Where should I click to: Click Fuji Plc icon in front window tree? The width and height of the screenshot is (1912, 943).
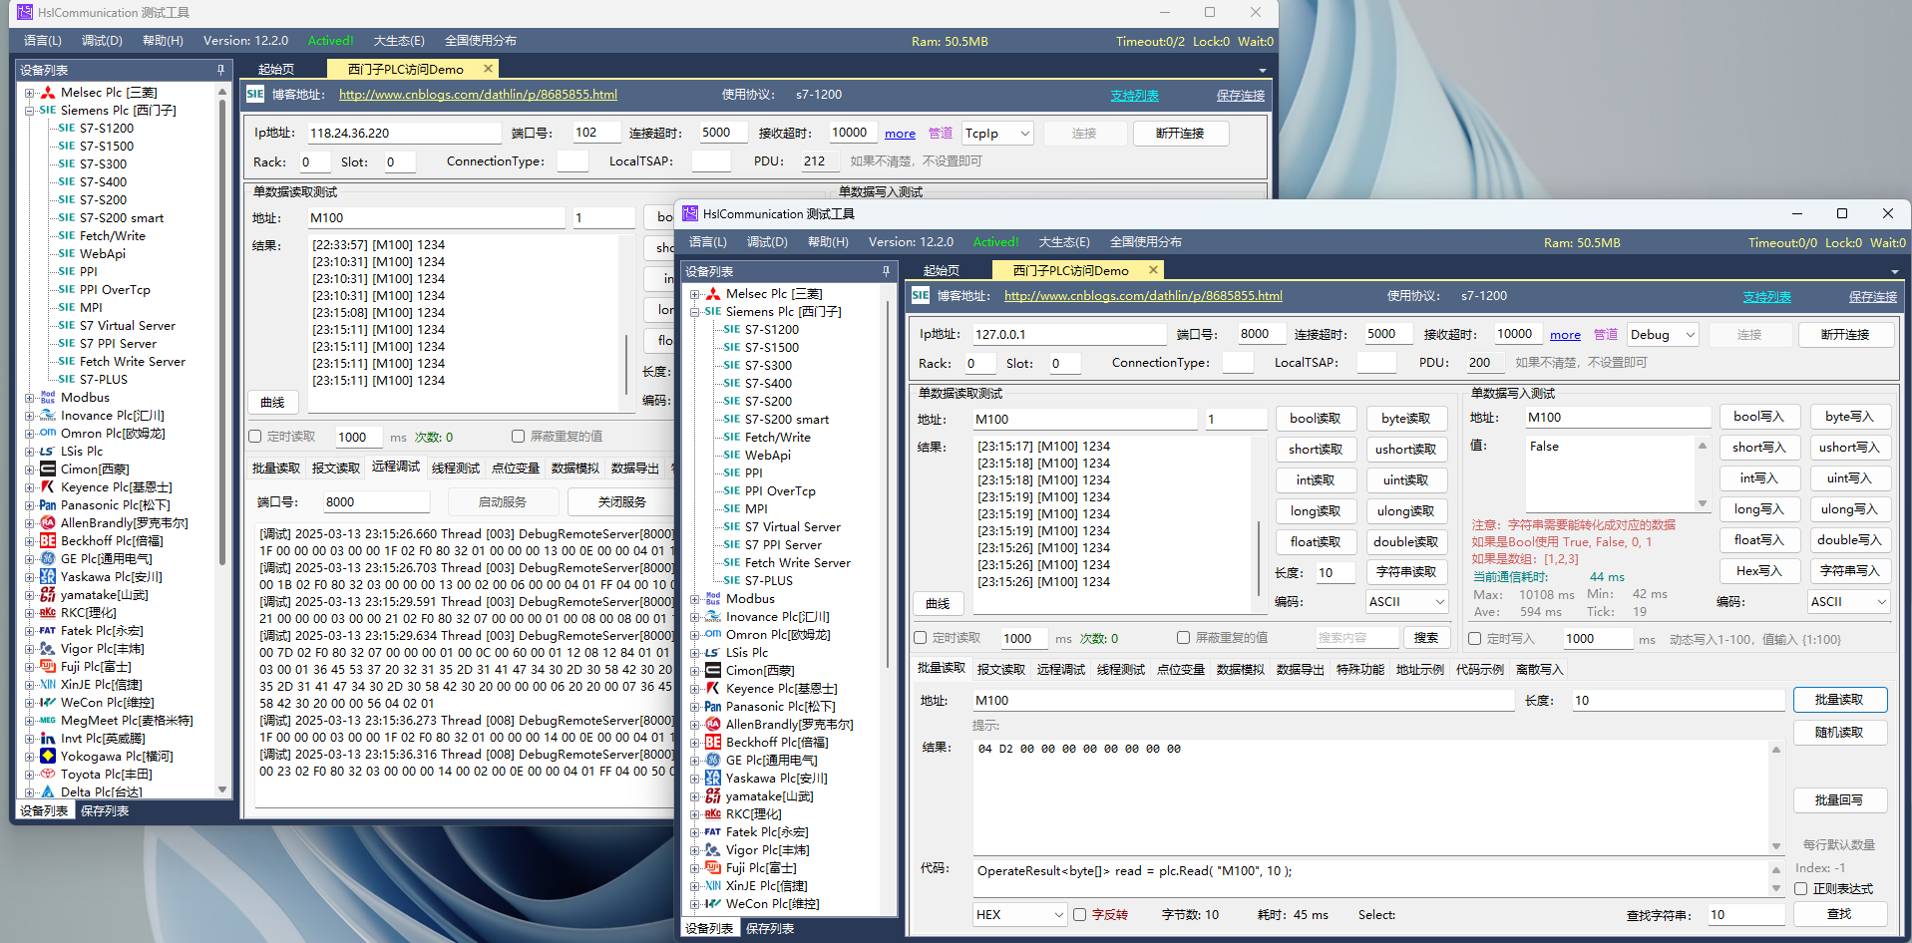pyautogui.click(x=713, y=868)
